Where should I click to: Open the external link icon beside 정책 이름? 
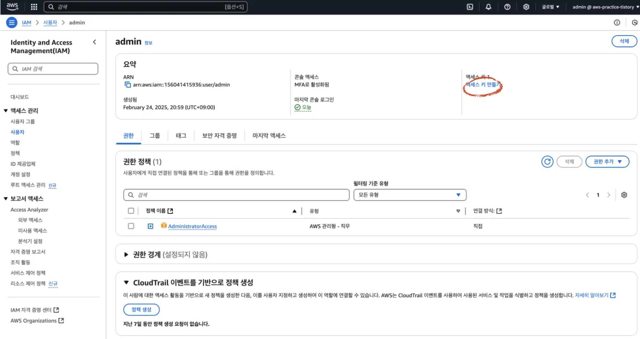point(170,211)
